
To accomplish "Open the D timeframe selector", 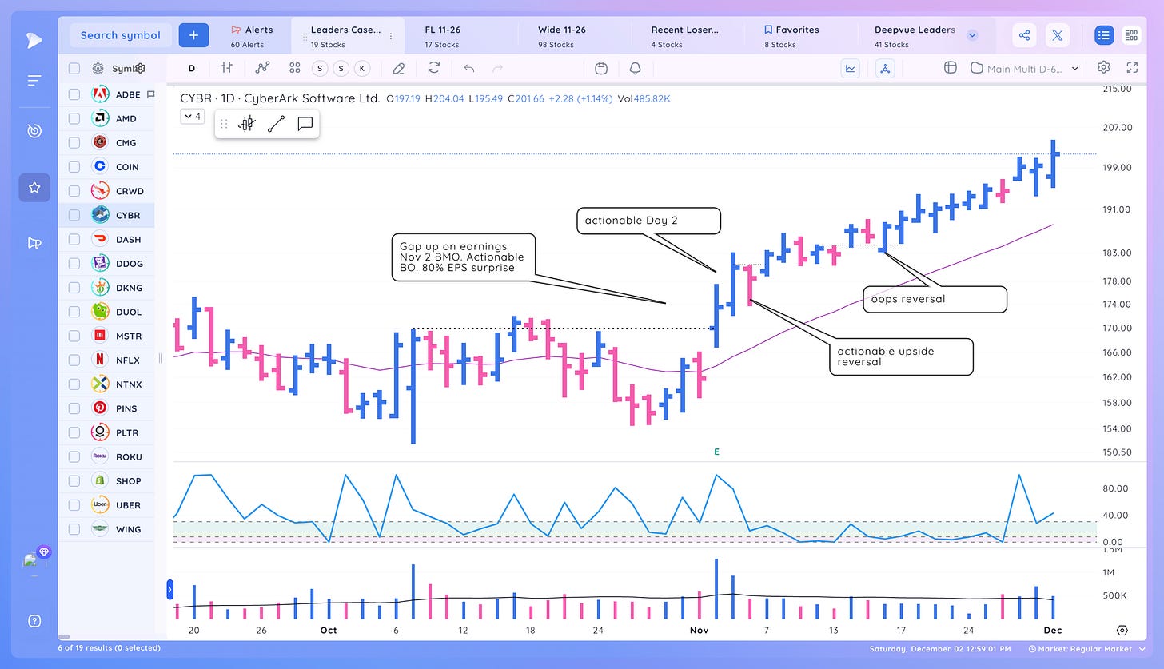I will coord(192,68).
